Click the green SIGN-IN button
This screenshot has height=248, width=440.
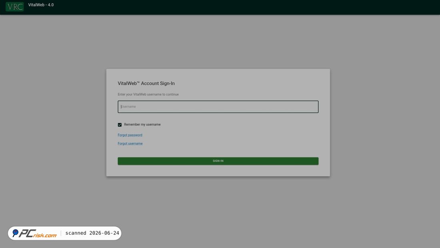218,161
